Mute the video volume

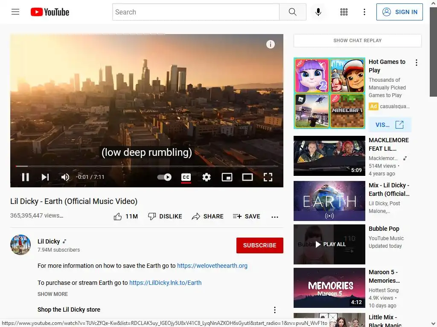pyautogui.click(x=65, y=177)
